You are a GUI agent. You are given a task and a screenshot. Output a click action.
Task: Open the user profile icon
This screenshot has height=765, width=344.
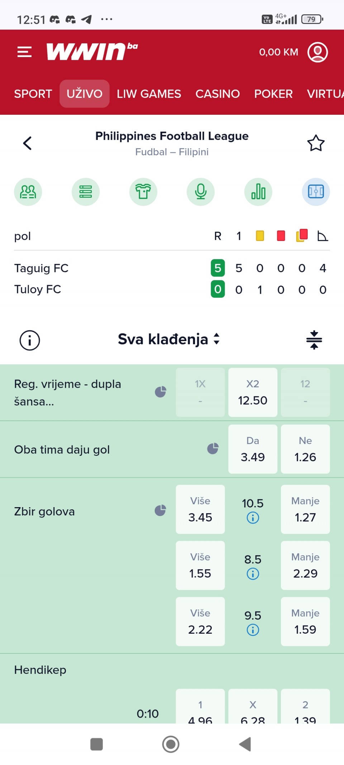coord(317,52)
